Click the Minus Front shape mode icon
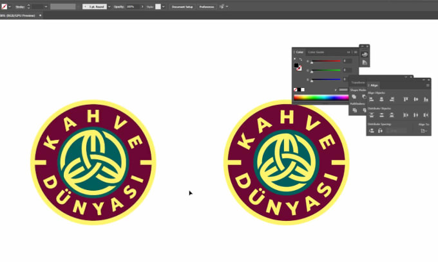 (x=364, y=96)
